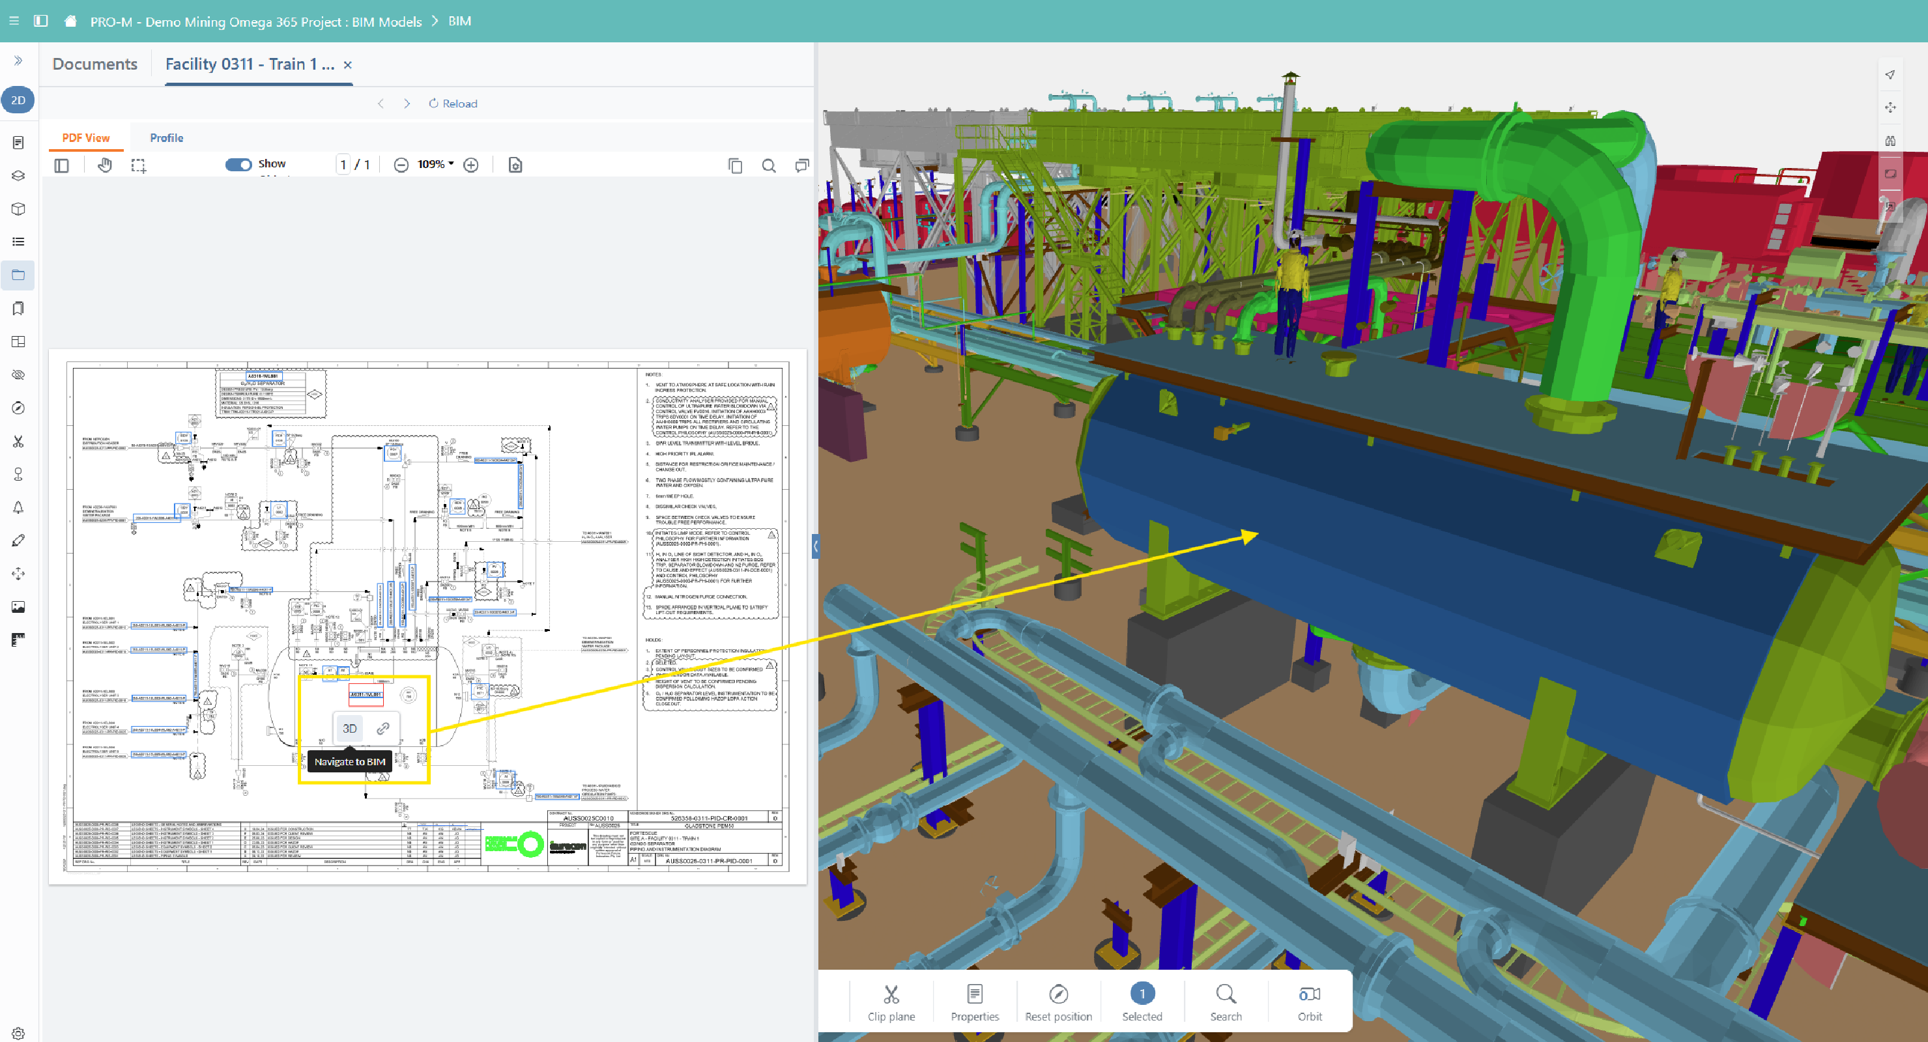This screenshot has width=1928, height=1042.
Task: Toggle the PDF sidebar panel icon
Action: pyautogui.click(x=61, y=165)
